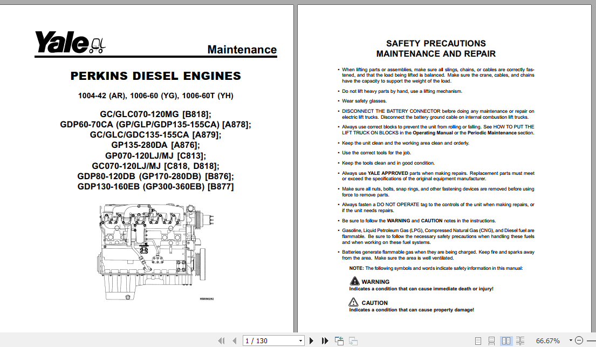
Task: Click inside the 1 / 130 page field
Action: tap(264, 341)
